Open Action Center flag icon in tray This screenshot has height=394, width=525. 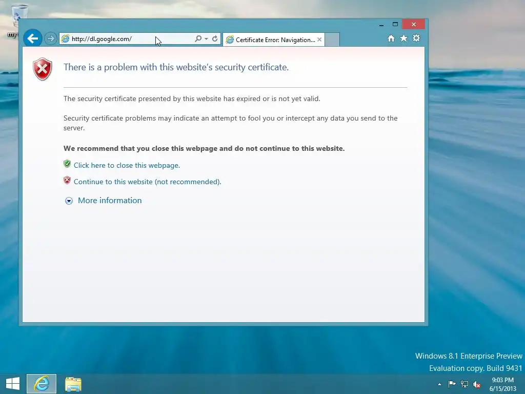[452, 384]
